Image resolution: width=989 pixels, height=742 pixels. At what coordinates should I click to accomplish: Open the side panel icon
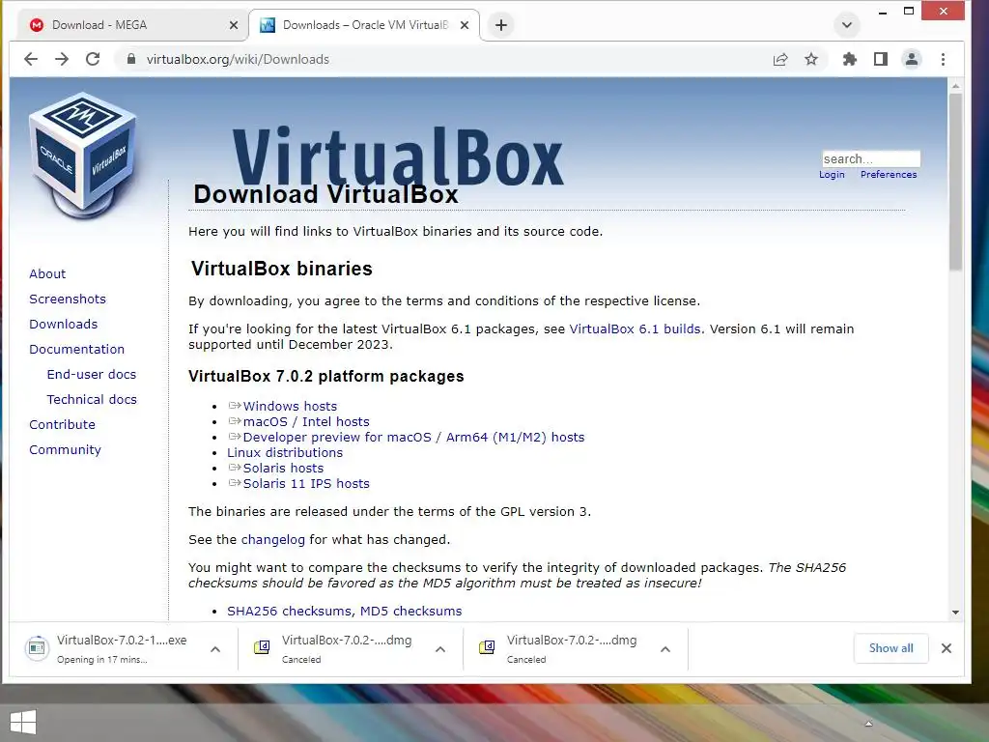[881, 59]
